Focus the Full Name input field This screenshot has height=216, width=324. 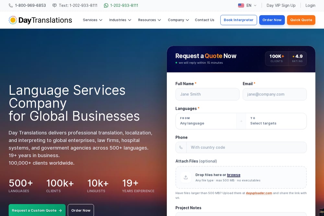point(207,94)
